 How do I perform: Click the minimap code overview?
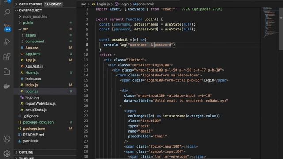[270, 23]
